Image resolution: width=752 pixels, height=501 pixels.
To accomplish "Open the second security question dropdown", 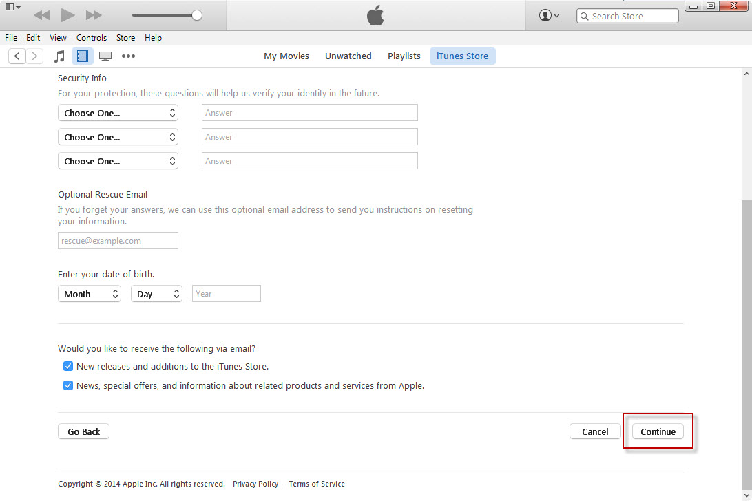I will [118, 137].
